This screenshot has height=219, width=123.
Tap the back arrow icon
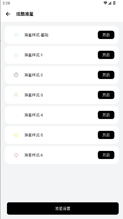coord(8,14)
